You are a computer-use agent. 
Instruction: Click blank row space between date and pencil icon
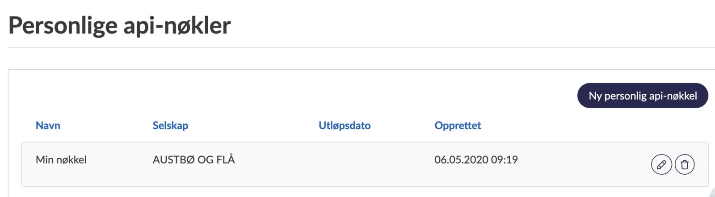click(x=583, y=164)
